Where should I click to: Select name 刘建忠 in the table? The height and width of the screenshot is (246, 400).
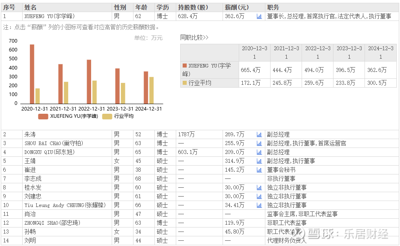coord(33,197)
